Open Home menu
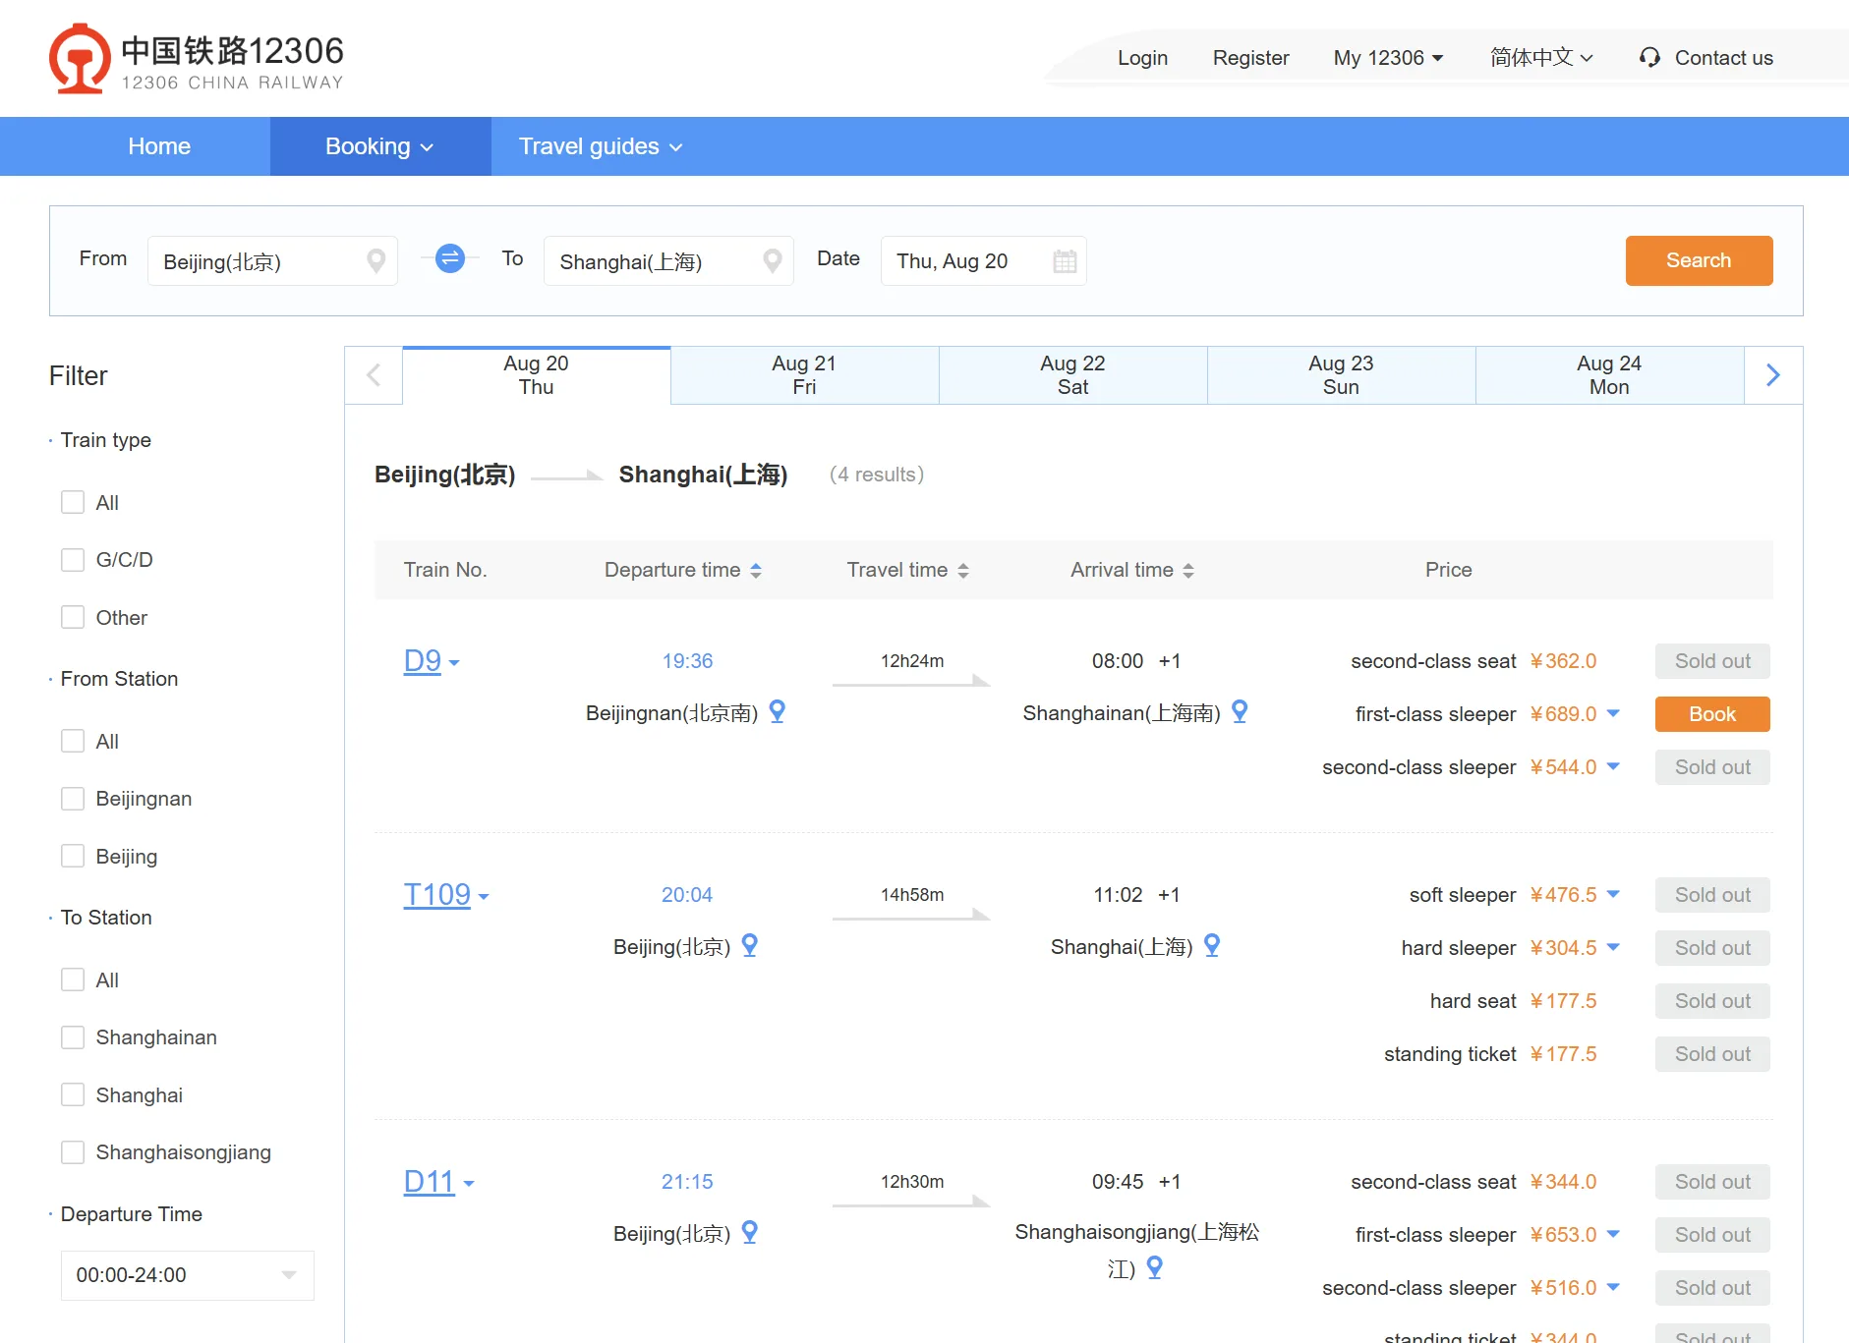Viewport: 1849px width, 1343px height. tap(159, 146)
